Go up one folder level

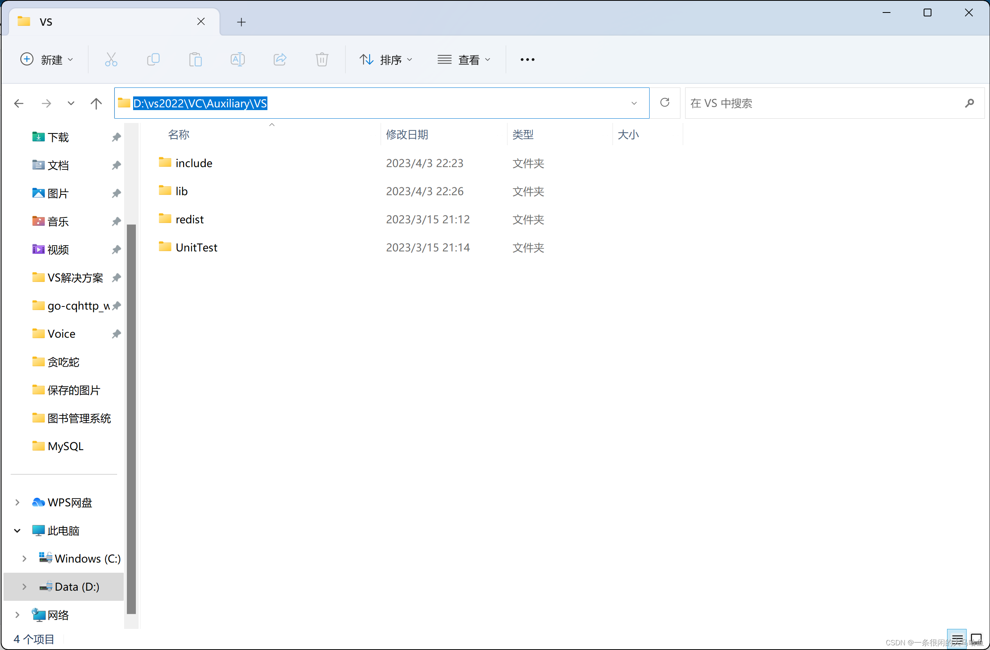(96, 103)
